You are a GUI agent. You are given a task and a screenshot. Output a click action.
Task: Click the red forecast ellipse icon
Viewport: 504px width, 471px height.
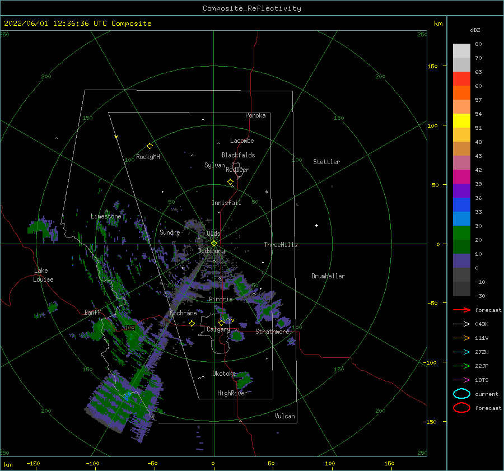[x=461, y=408]
